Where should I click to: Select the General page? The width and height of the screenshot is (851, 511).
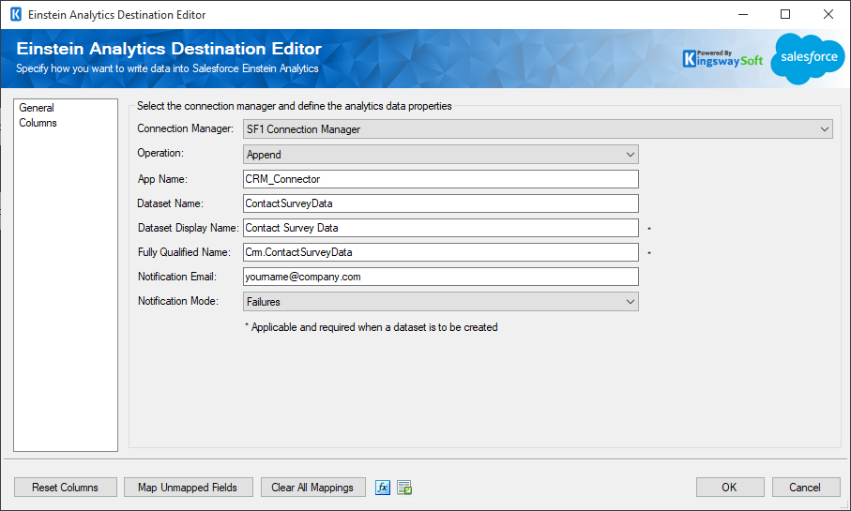pyautogui.click(x=37, y=108)
